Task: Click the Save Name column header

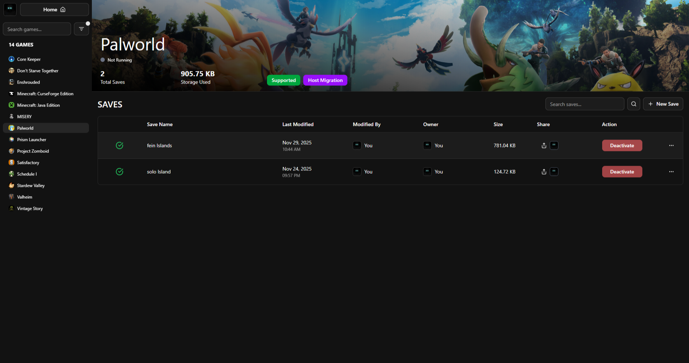Action: point(160,124)
